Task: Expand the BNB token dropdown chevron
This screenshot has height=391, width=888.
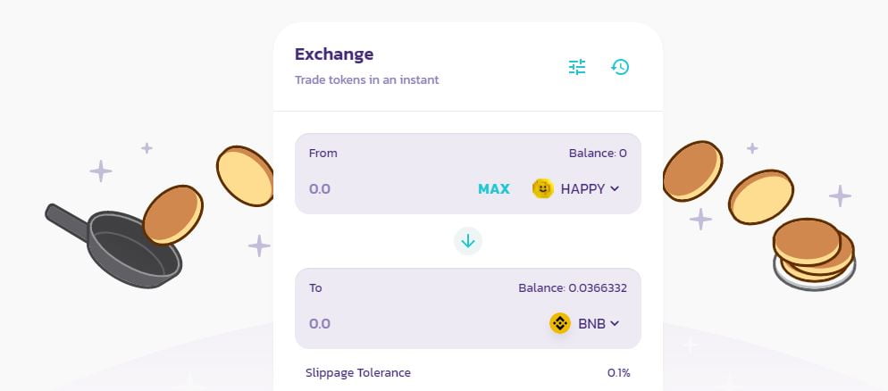Action: pos(615,323)
